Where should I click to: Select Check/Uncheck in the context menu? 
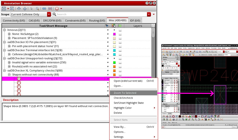pyautogui.click(x=123, y=98)
